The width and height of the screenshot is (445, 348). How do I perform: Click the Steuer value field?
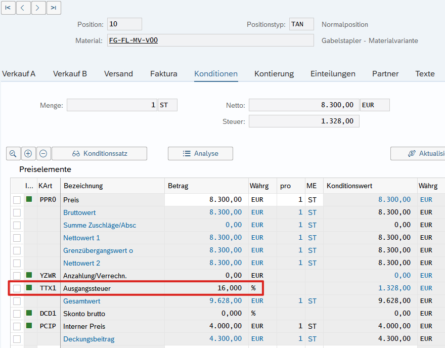point(304,121)
